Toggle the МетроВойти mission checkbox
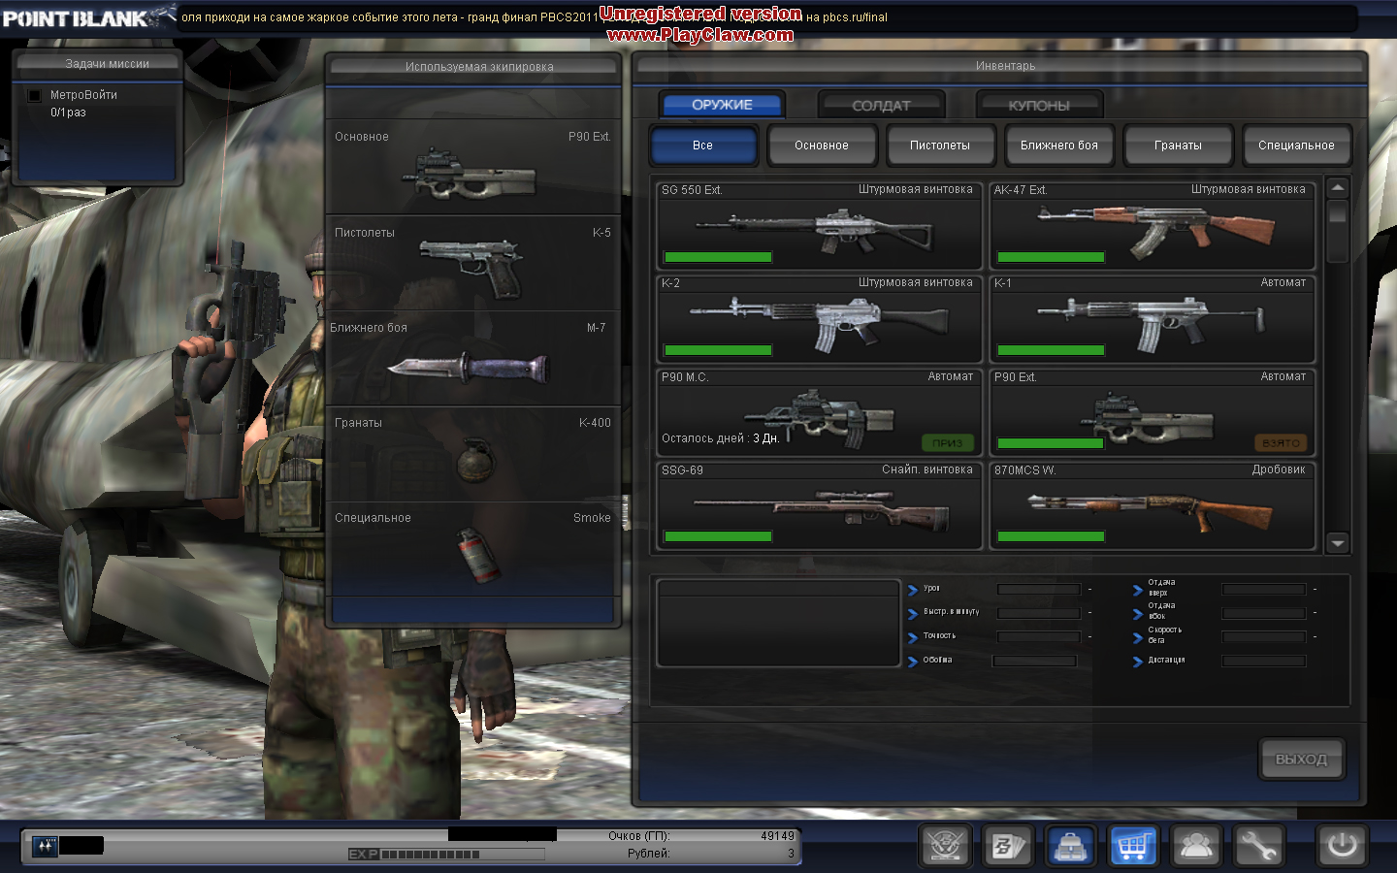 point(35,95)
